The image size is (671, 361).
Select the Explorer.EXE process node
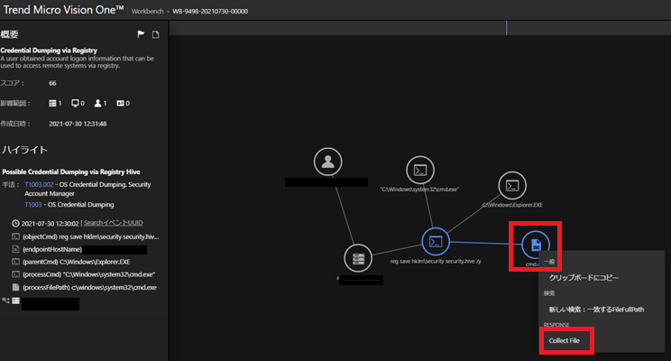pyautogui.click(x=512, y=185)
